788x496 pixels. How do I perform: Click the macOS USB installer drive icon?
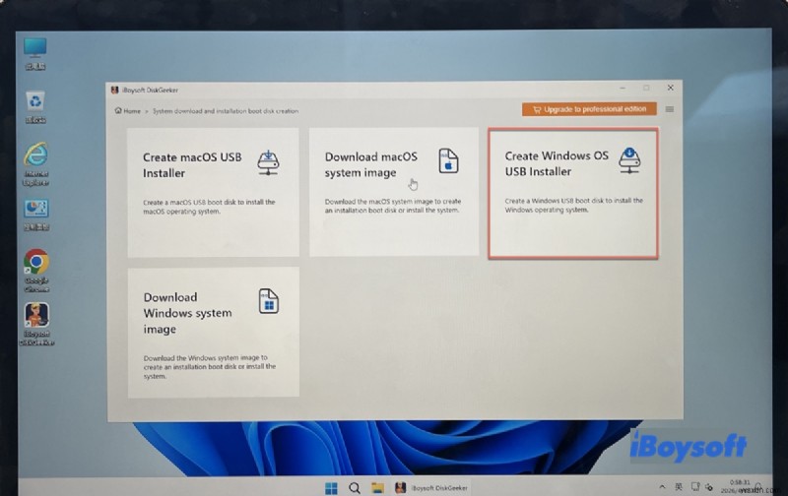pyautogui.click(x=268, y=162)
